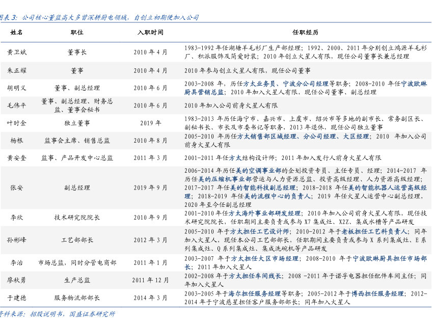Click the 职位 column header
The image size is (433, 321).
coord(77,32)
